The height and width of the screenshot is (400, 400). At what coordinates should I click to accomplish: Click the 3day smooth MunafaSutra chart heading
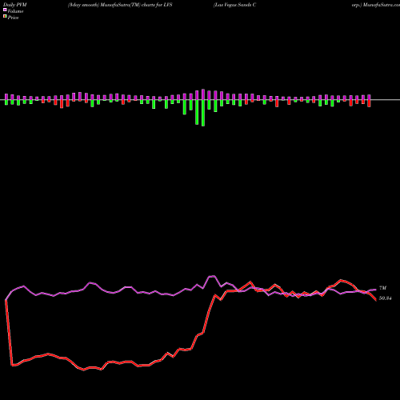(120, 5)
